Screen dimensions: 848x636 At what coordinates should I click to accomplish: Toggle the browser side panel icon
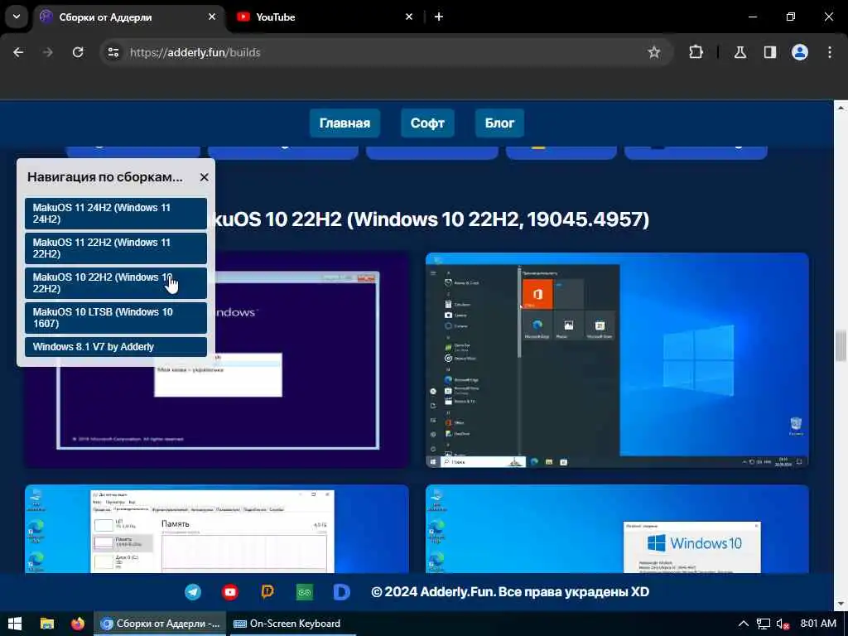pos(769,52)
